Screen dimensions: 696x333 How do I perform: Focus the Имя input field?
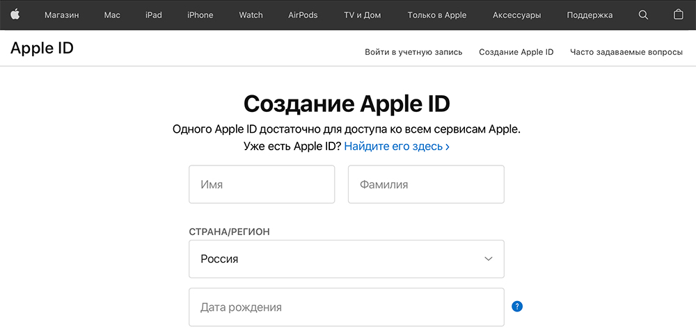[262, 184]
